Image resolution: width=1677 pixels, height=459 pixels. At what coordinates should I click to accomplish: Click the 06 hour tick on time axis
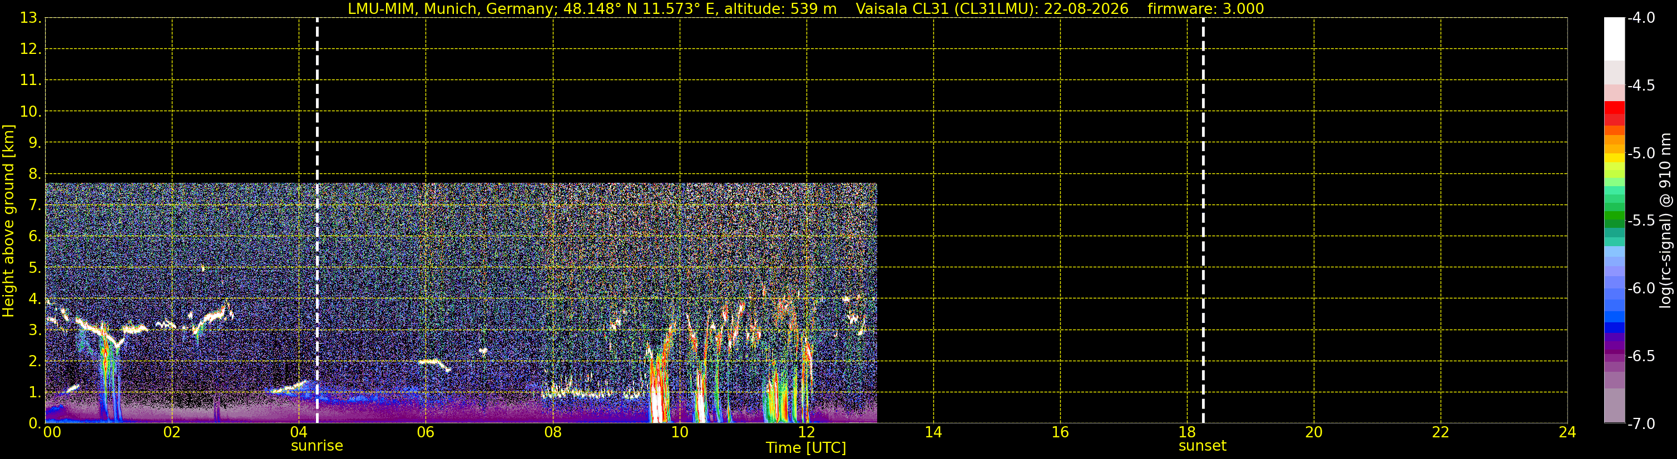(x=425, y=432)
